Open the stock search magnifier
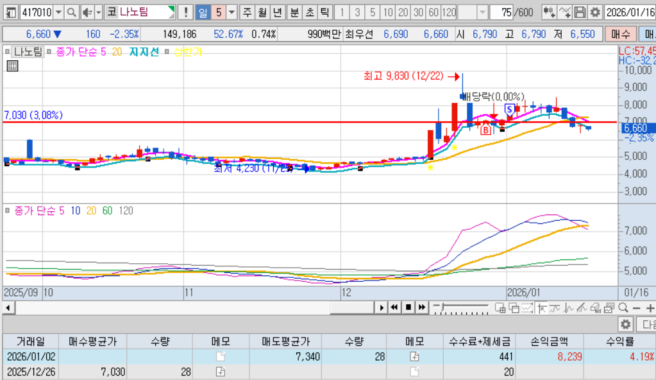The image size is (656, 380). (x=71, y=13)
